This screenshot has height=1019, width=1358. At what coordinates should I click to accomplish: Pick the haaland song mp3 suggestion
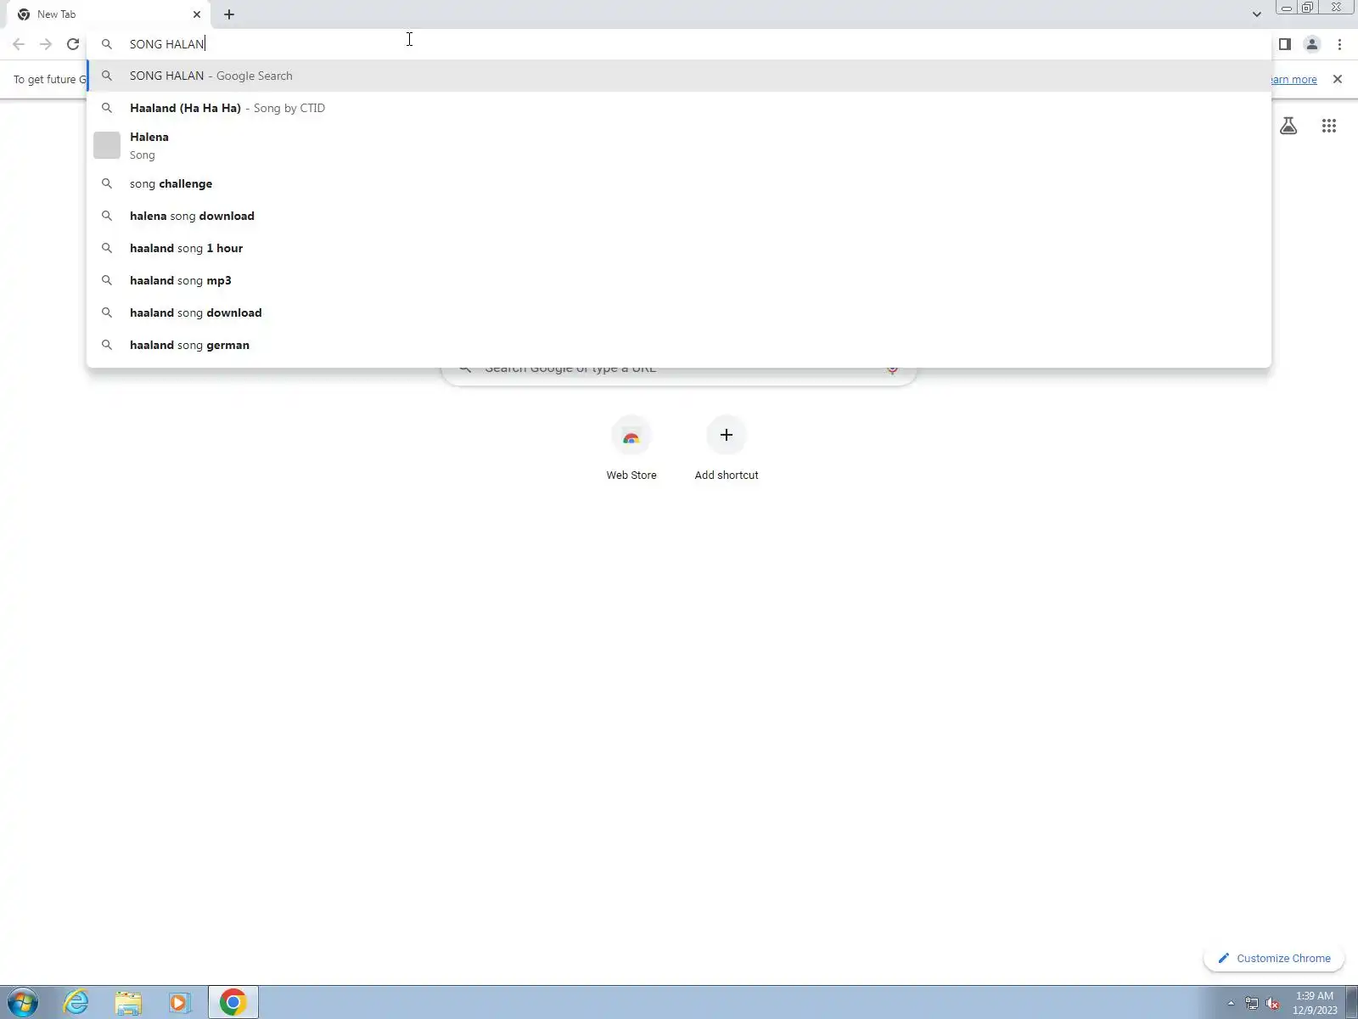679,280
